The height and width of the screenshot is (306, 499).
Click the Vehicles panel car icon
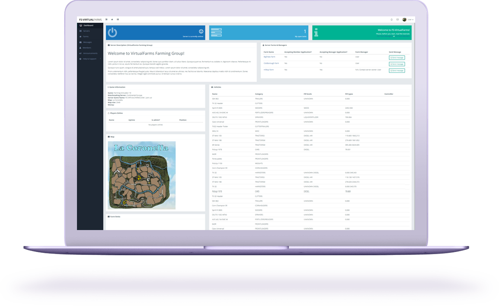point(212,87)
